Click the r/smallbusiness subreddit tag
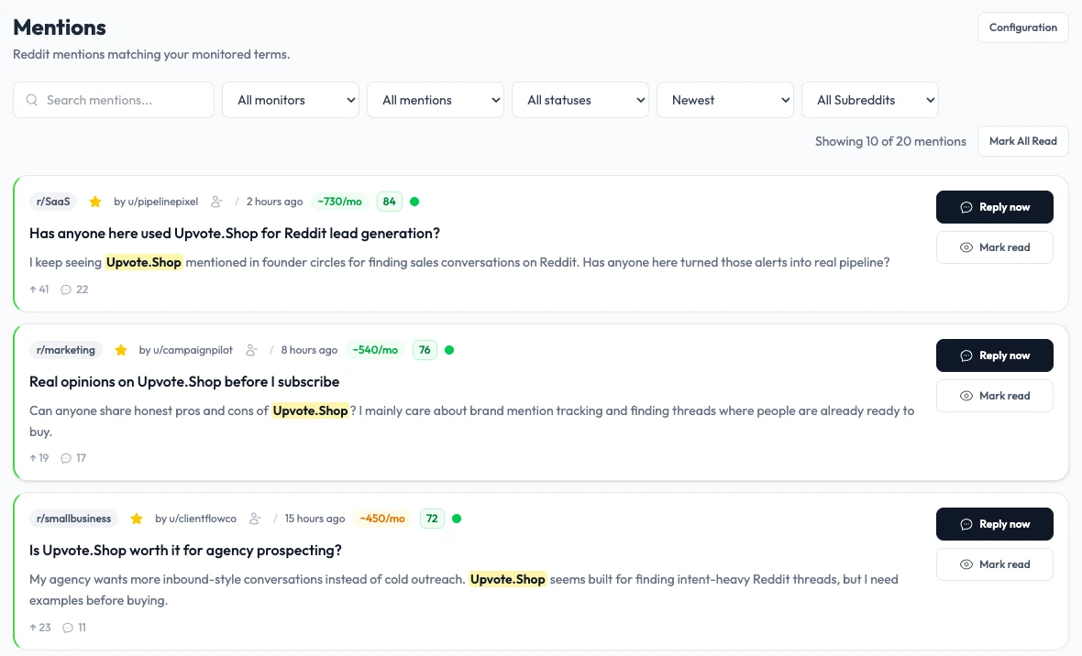The image size is (1082, 656). tap(74, 518)
